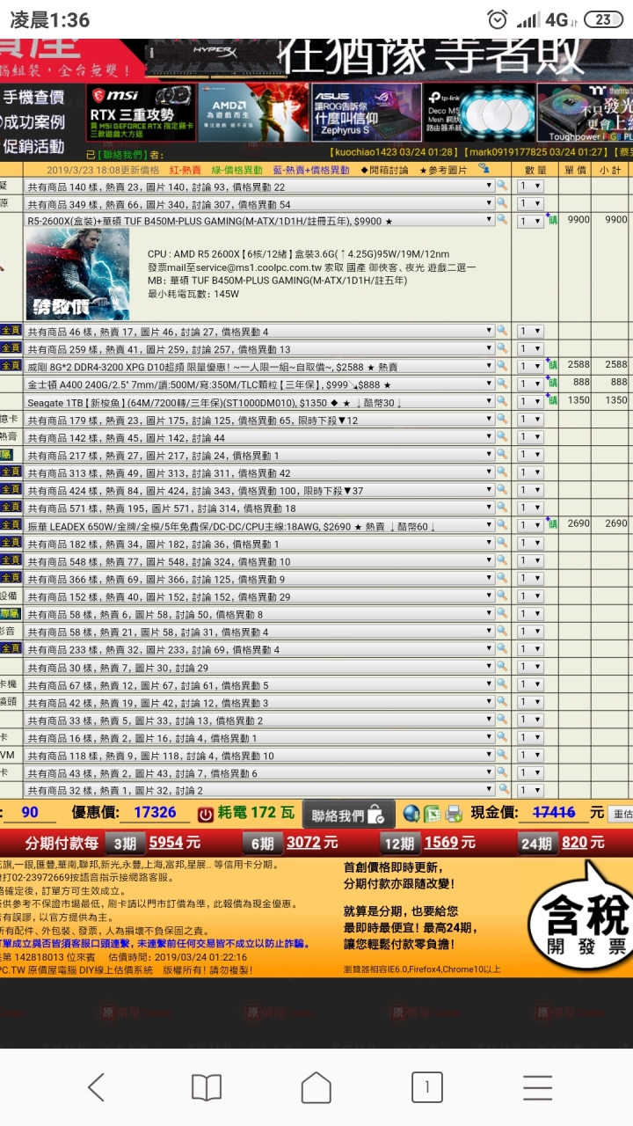Click magnifier icon on the Seagate 1TB row

(x=502, y=400)
